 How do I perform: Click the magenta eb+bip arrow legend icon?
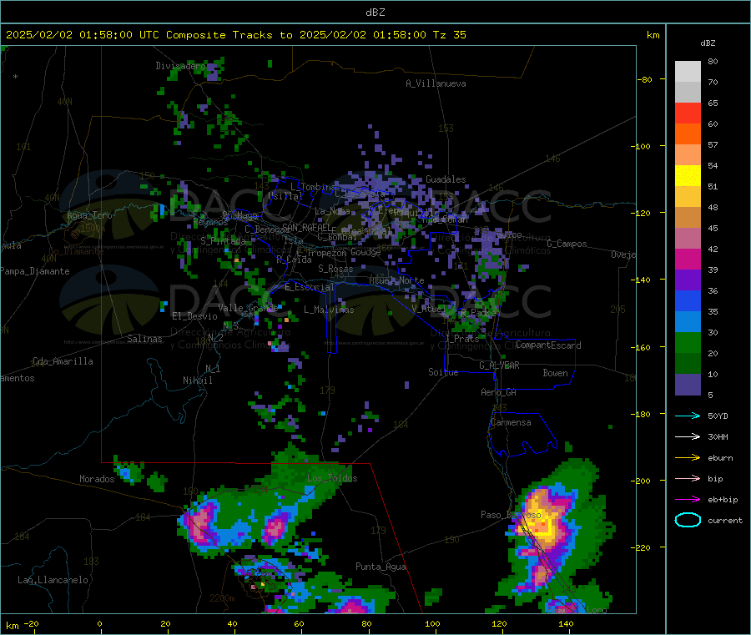pyautogui.click(x=688, y=500)
